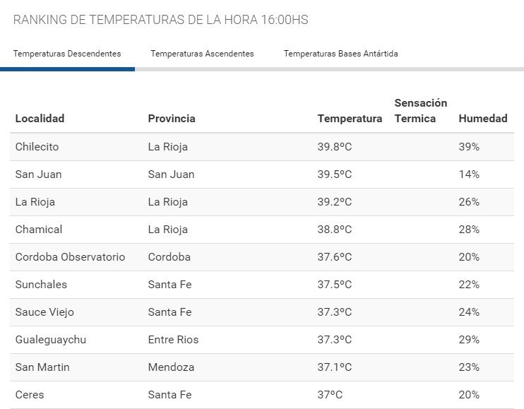Click the Localidad column header

(x=40, y=119)
